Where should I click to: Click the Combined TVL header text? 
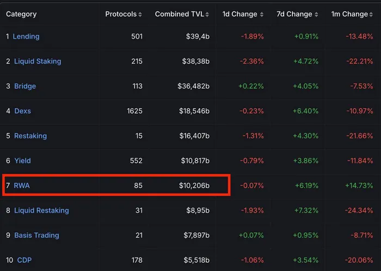(179, 14)
